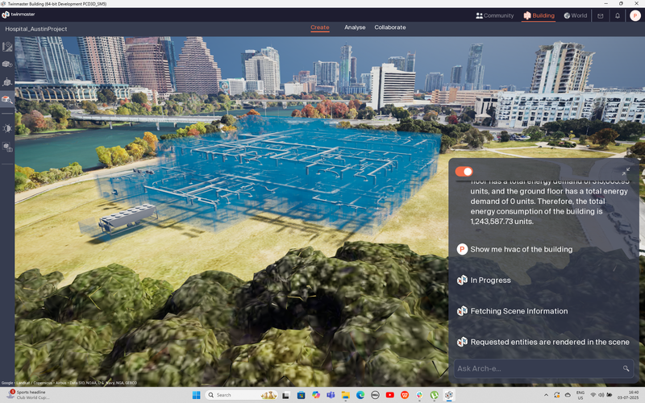
Task: Click the search icon in Ask Arch-e field
Action: [x=626, y=368]
